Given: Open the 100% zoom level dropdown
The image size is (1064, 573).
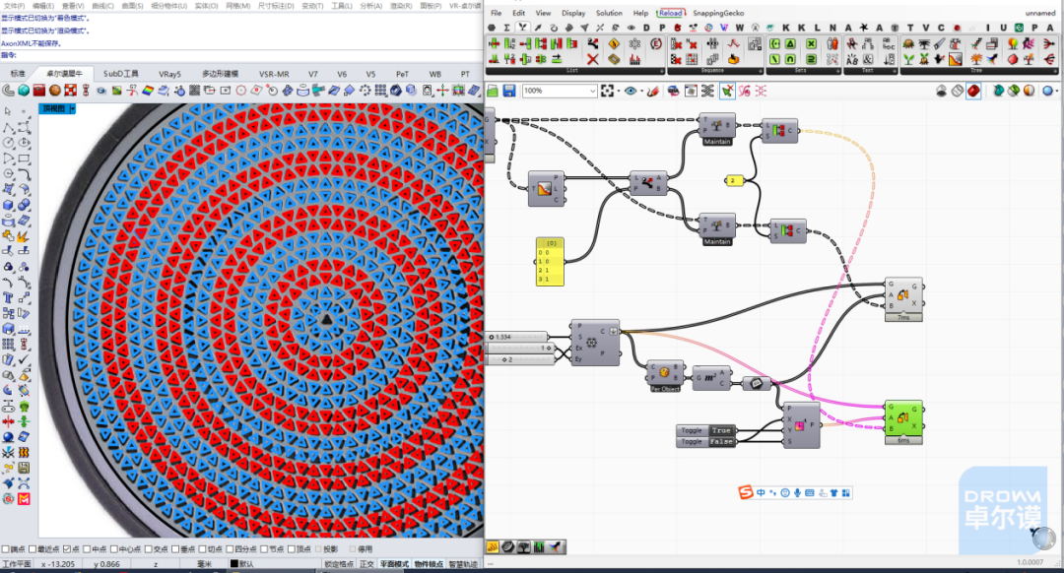Looking at the screenshot, I should click(x=560, y=91).
